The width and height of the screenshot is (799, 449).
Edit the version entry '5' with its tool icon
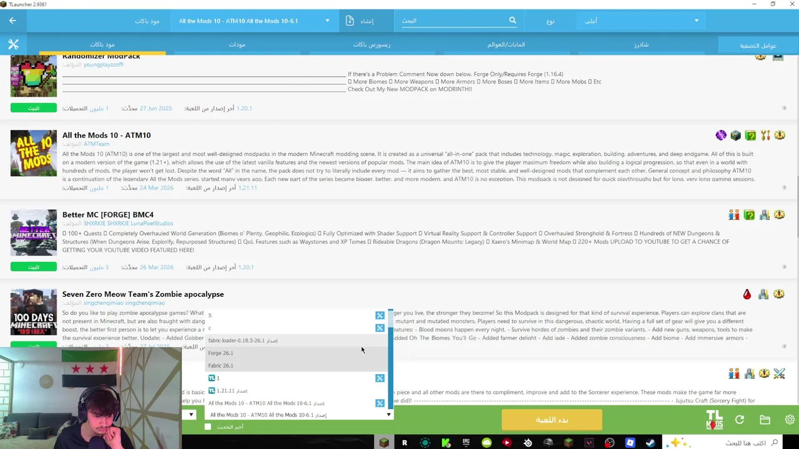pyautogui.click(x=380, y=316)
